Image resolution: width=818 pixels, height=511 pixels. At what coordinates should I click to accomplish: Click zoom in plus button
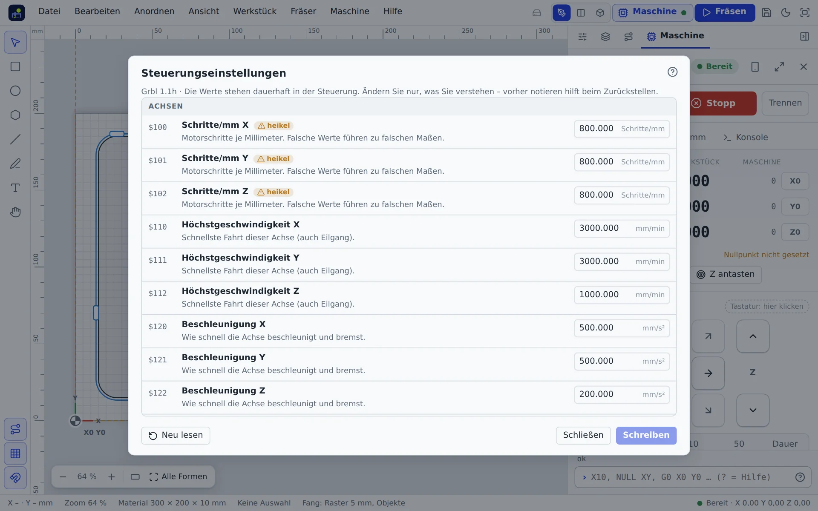112,477
